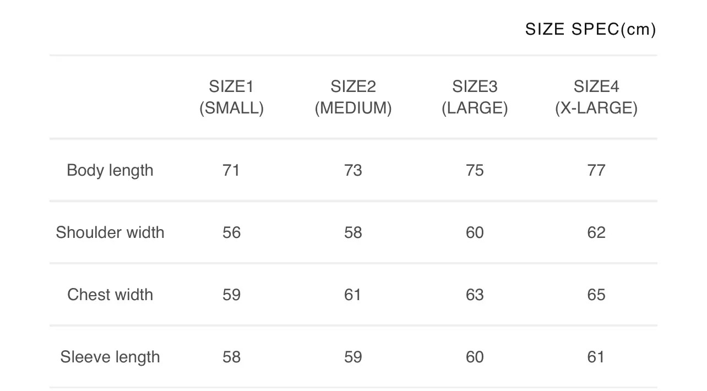This screenshot has height=391, width=707.
Task: Click the SIZE3 (LARGE) column header
Action: pos(475,97)
